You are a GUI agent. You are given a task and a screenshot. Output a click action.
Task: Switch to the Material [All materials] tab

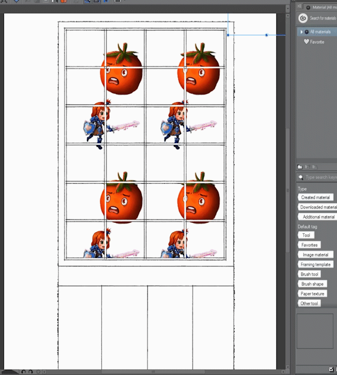point(321,7)
